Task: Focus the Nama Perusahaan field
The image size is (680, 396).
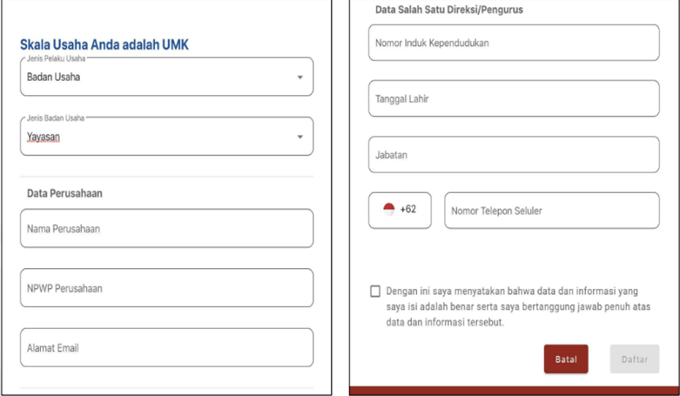Action: pyautogui.click(x=166, y=229)
